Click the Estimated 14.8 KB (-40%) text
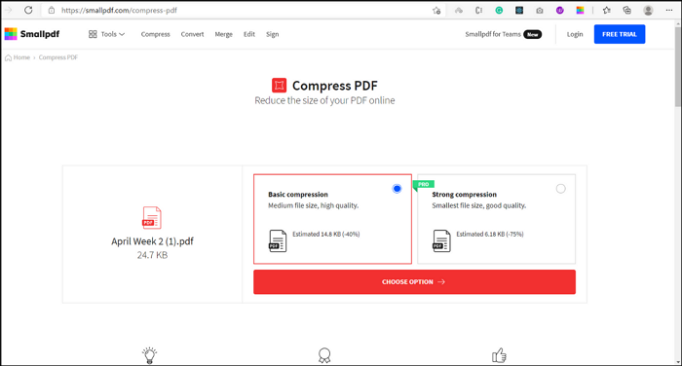The width and height of the screenshot is (682, 366). click(325, 234)
